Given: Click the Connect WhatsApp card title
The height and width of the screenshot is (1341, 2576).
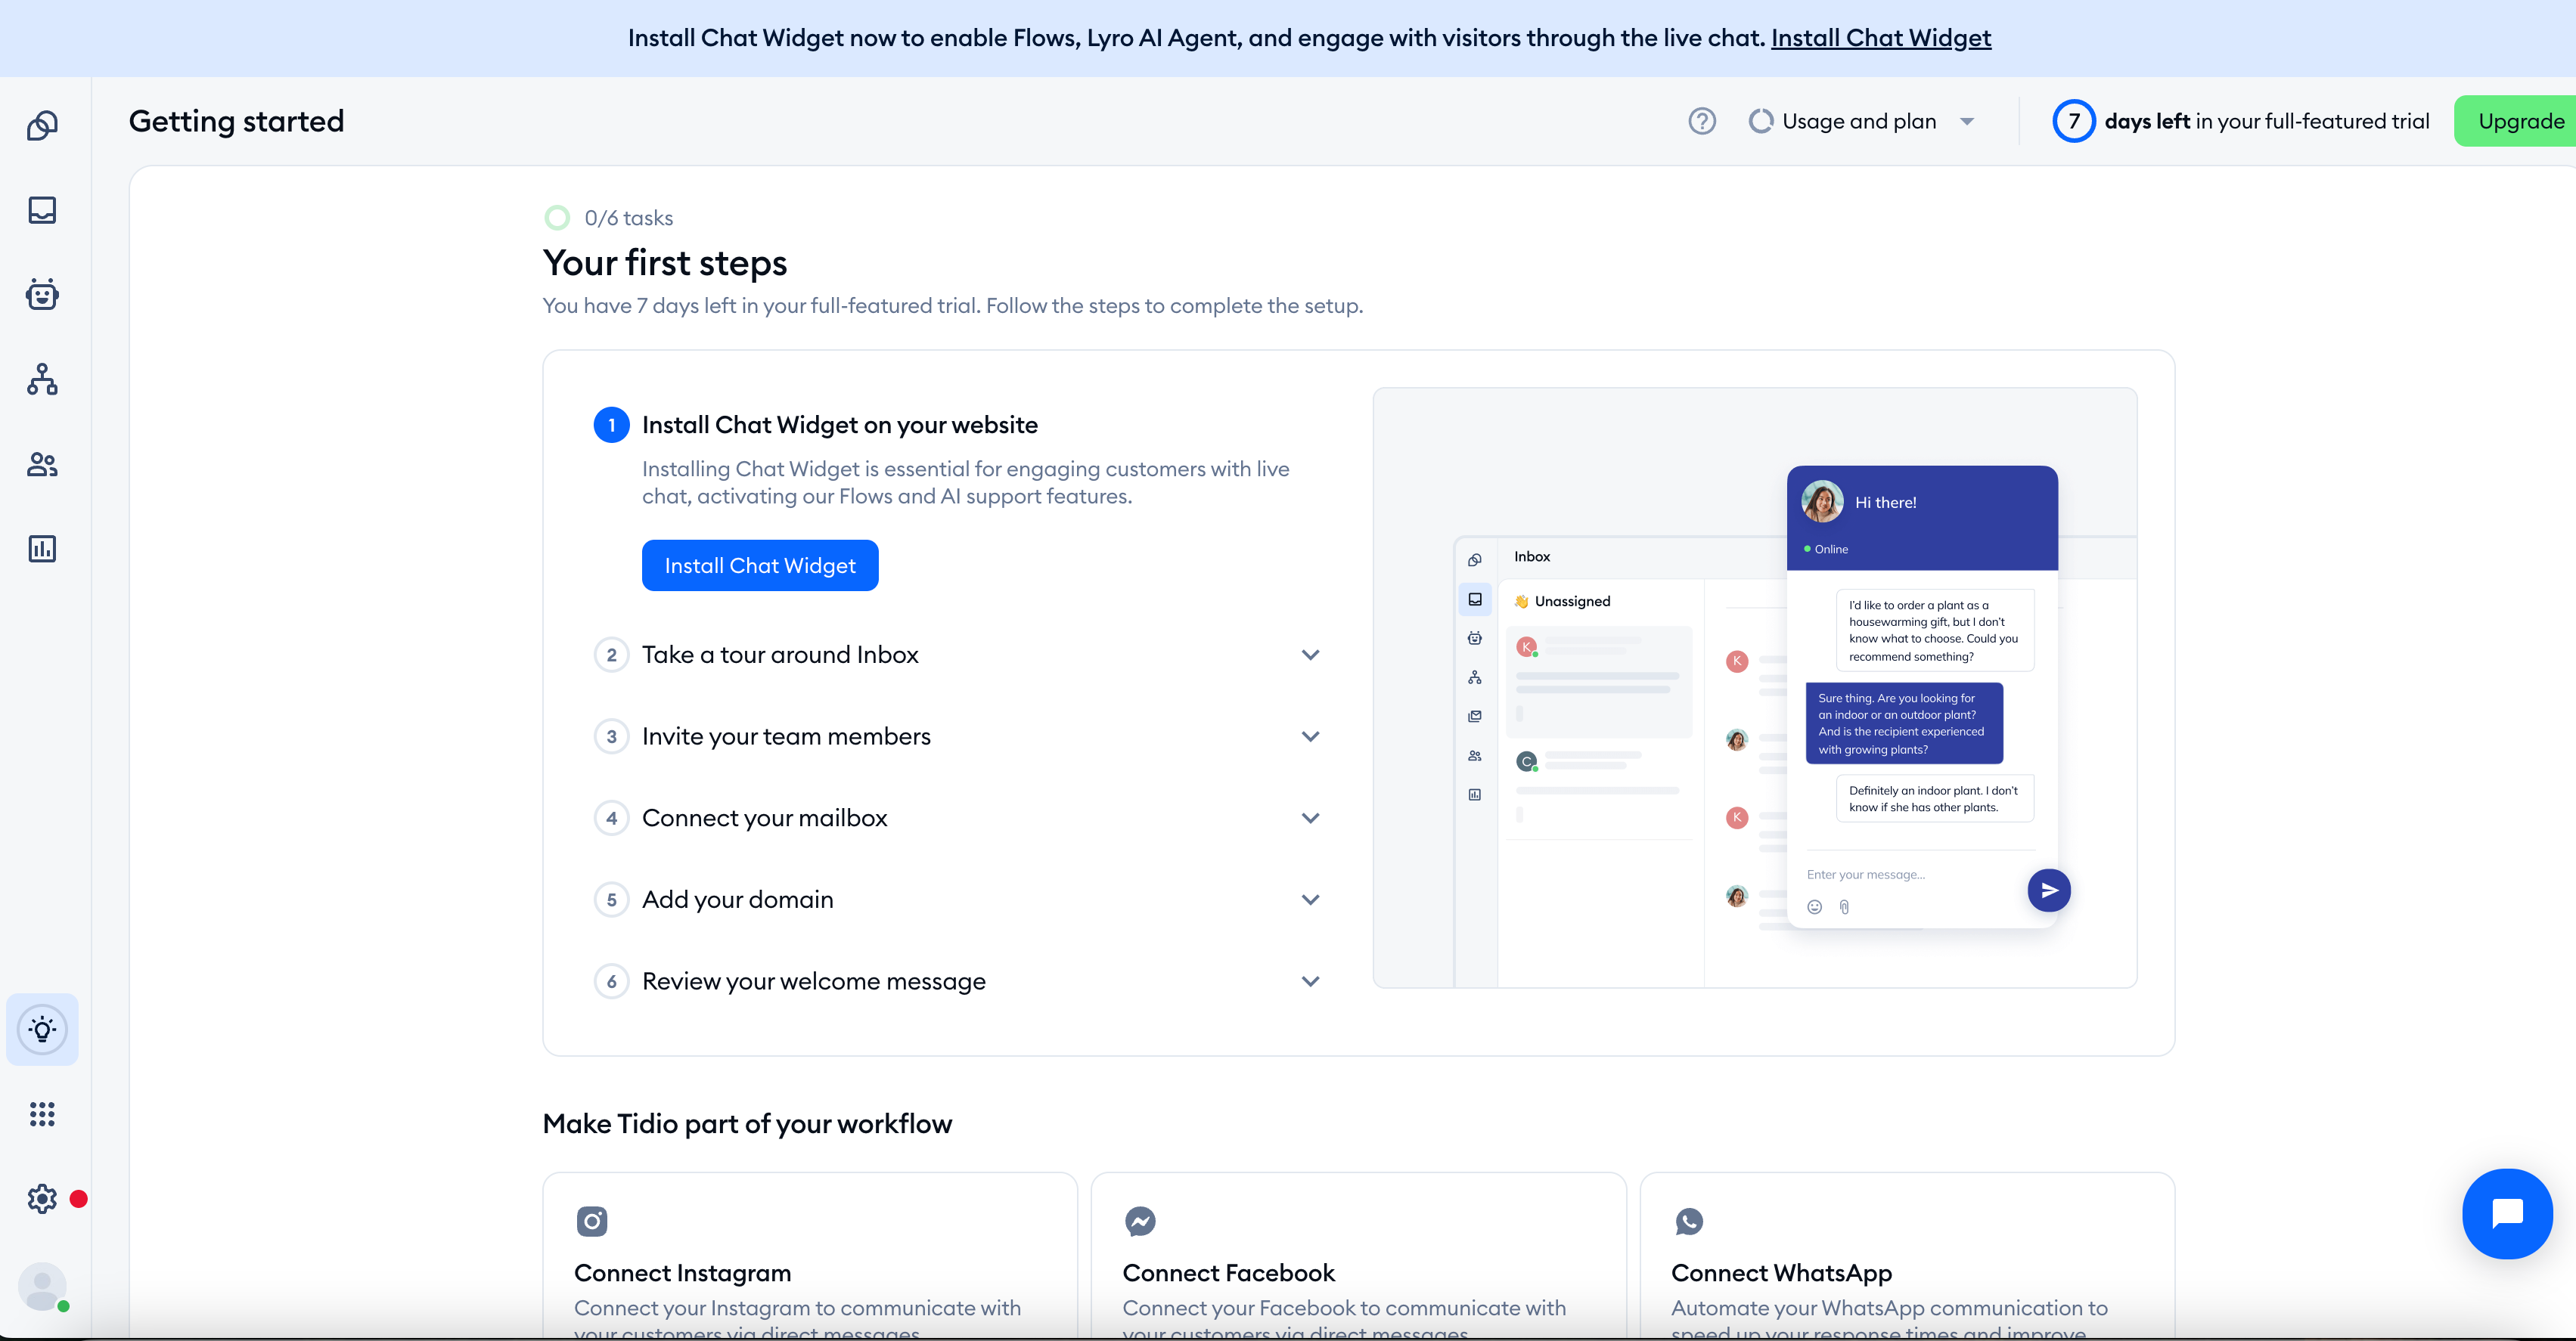Looking at the screenshot, I should click(1781, 1273).
